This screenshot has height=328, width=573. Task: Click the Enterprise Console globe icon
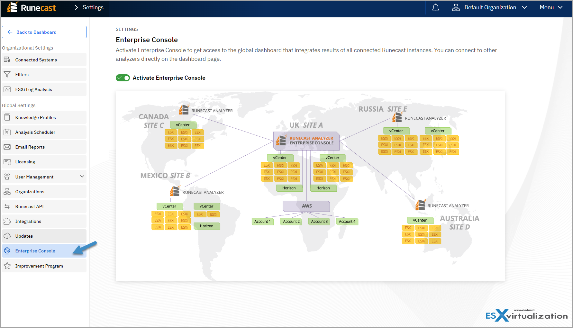pos(7,251)
